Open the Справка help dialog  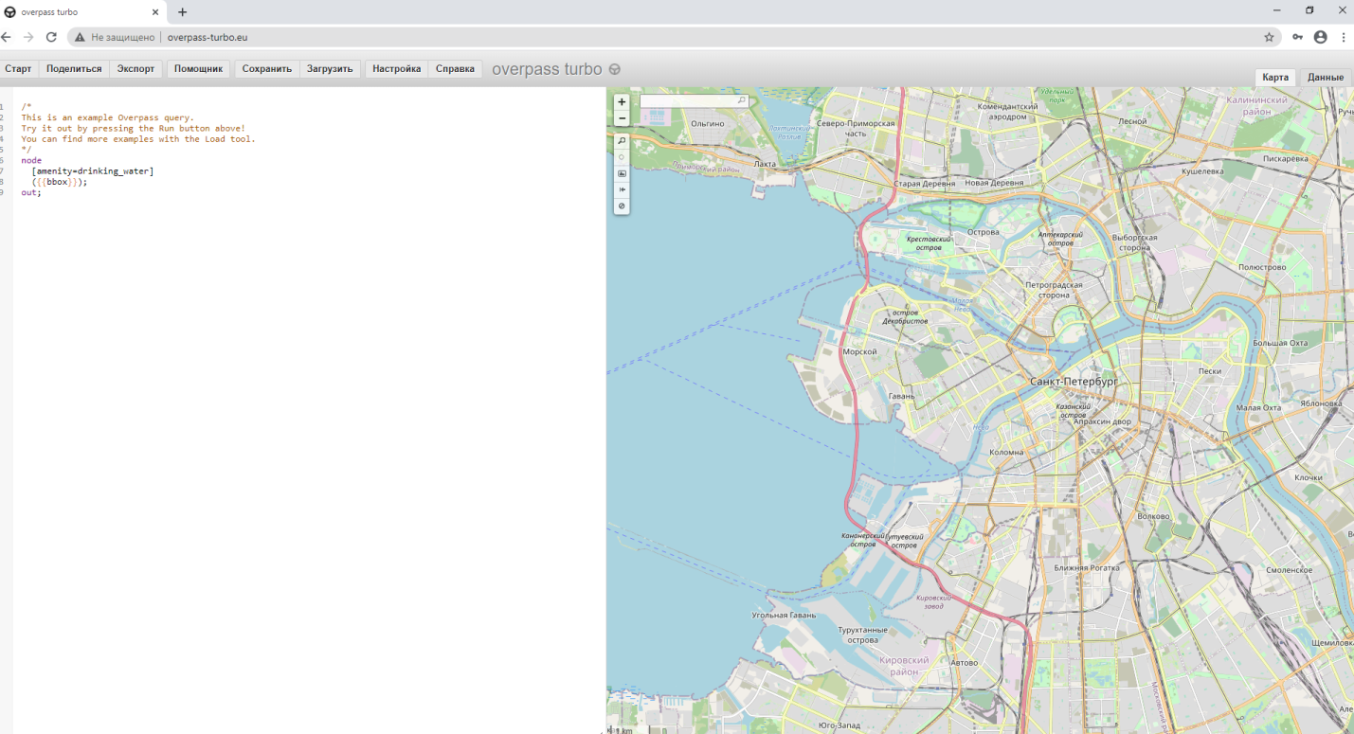[x=455, y=69]
